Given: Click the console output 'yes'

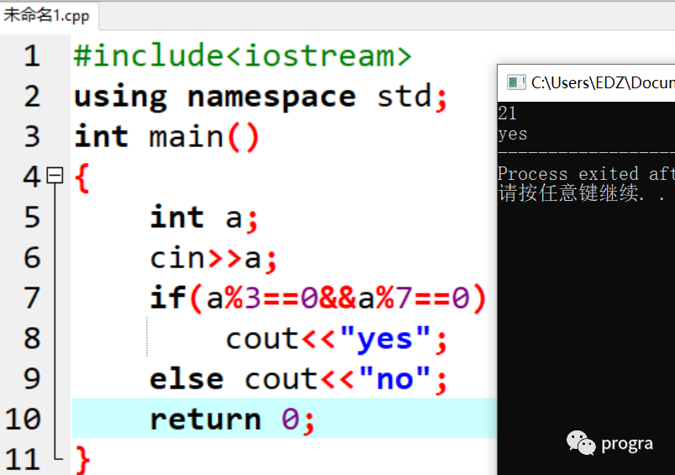Looking at the screenshot, I should pyautogui.click(x=513, y=134).
